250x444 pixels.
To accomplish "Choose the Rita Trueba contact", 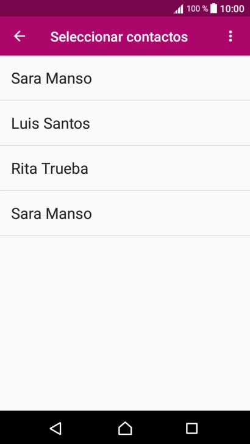I will pyautogui.click(x=125, y=168).
